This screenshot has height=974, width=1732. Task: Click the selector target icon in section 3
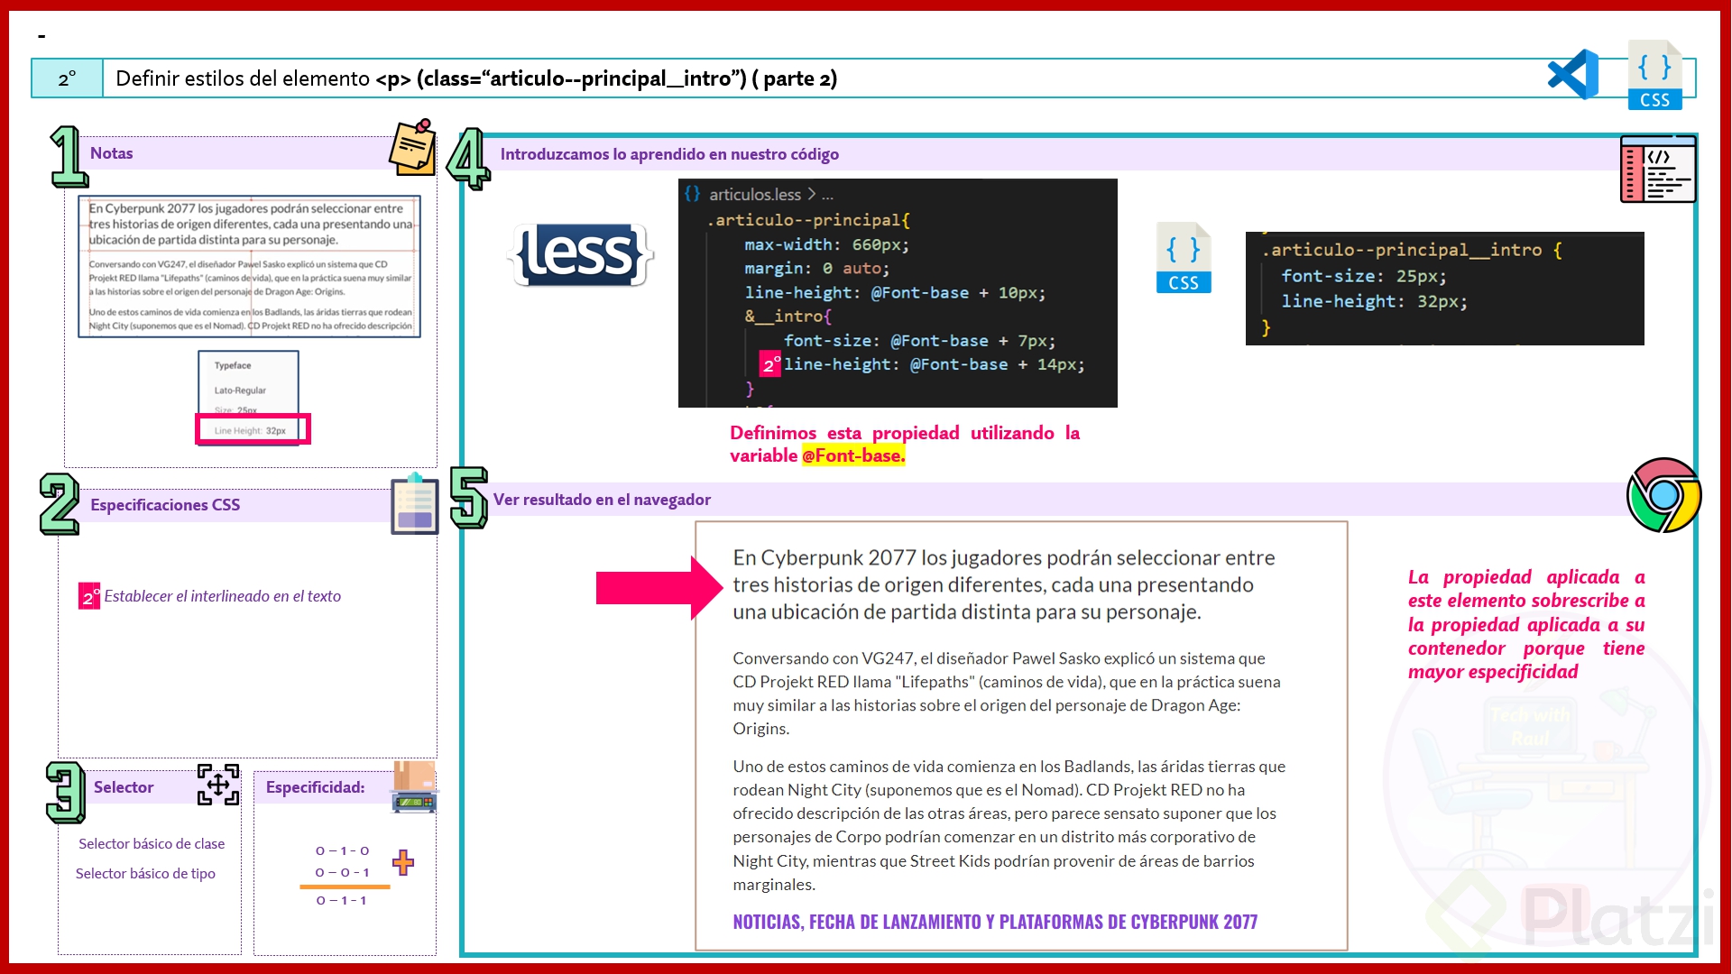(218, 785)
